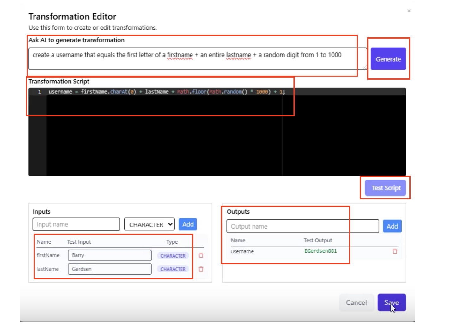Cancel editing the transformation

tap(356, 302)
